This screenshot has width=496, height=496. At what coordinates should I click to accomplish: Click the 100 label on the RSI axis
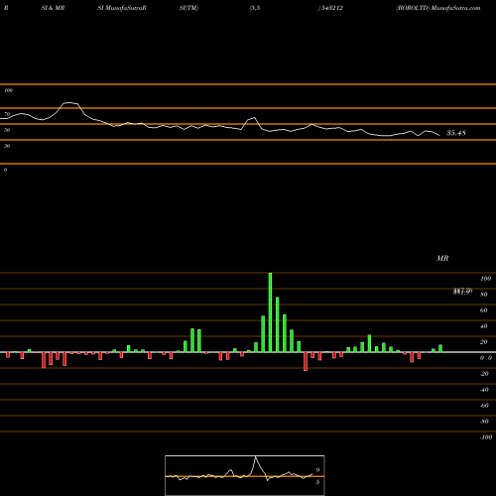pos(8,90)
